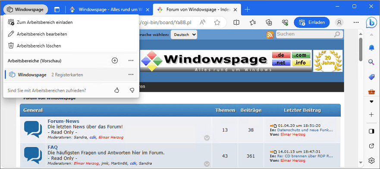Give thumbs down feedback for workspaces
The height and width of the screenshot is (169, 380).
(132, 91)
